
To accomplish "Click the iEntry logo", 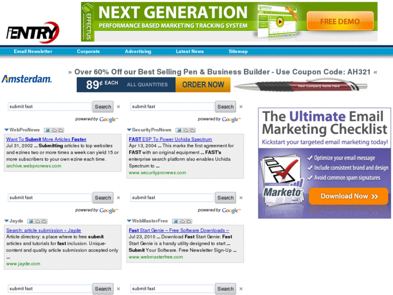I will pos(33,32).
